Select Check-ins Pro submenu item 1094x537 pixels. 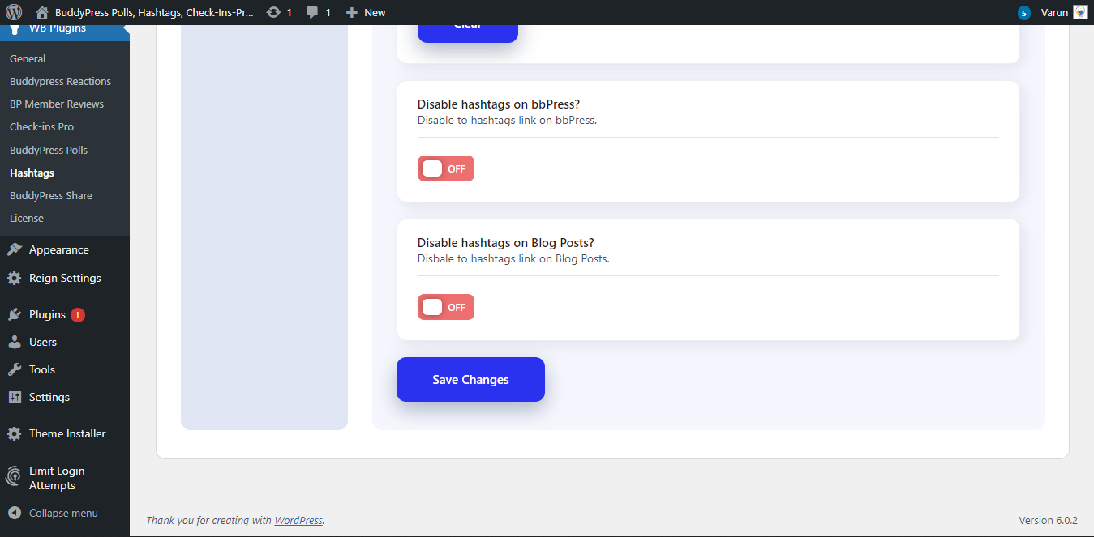[x=41, y=127]
